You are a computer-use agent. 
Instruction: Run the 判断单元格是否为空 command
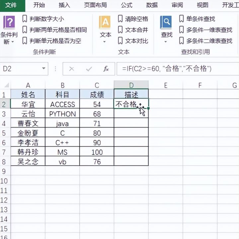(55, 41)
